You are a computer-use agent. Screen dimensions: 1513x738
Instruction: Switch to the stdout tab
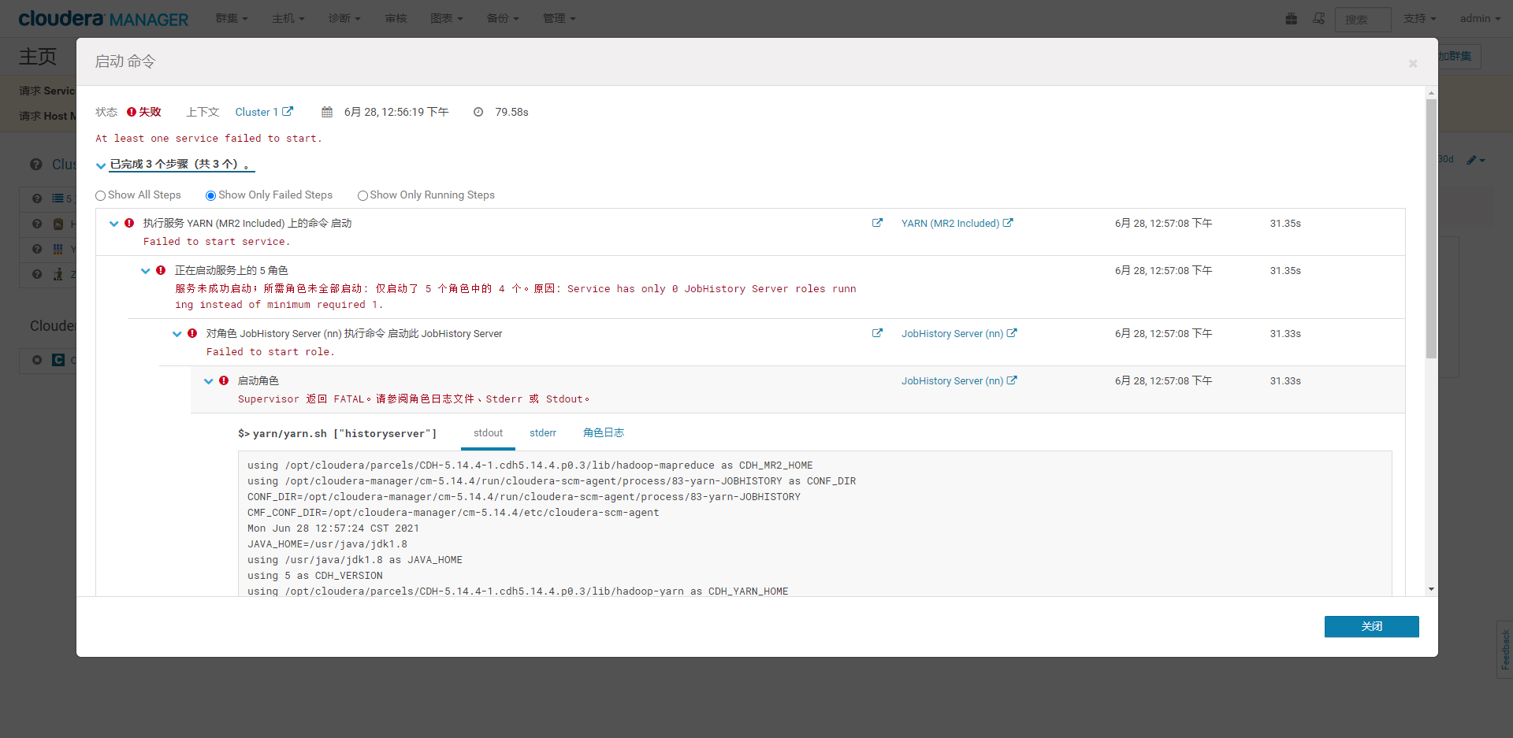488,433
